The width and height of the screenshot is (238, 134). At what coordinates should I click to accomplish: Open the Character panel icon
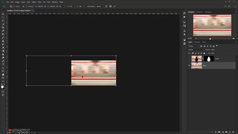tap(184, 31)
